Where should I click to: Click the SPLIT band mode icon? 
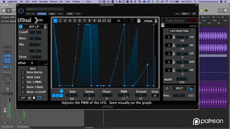tap(192, 89)
